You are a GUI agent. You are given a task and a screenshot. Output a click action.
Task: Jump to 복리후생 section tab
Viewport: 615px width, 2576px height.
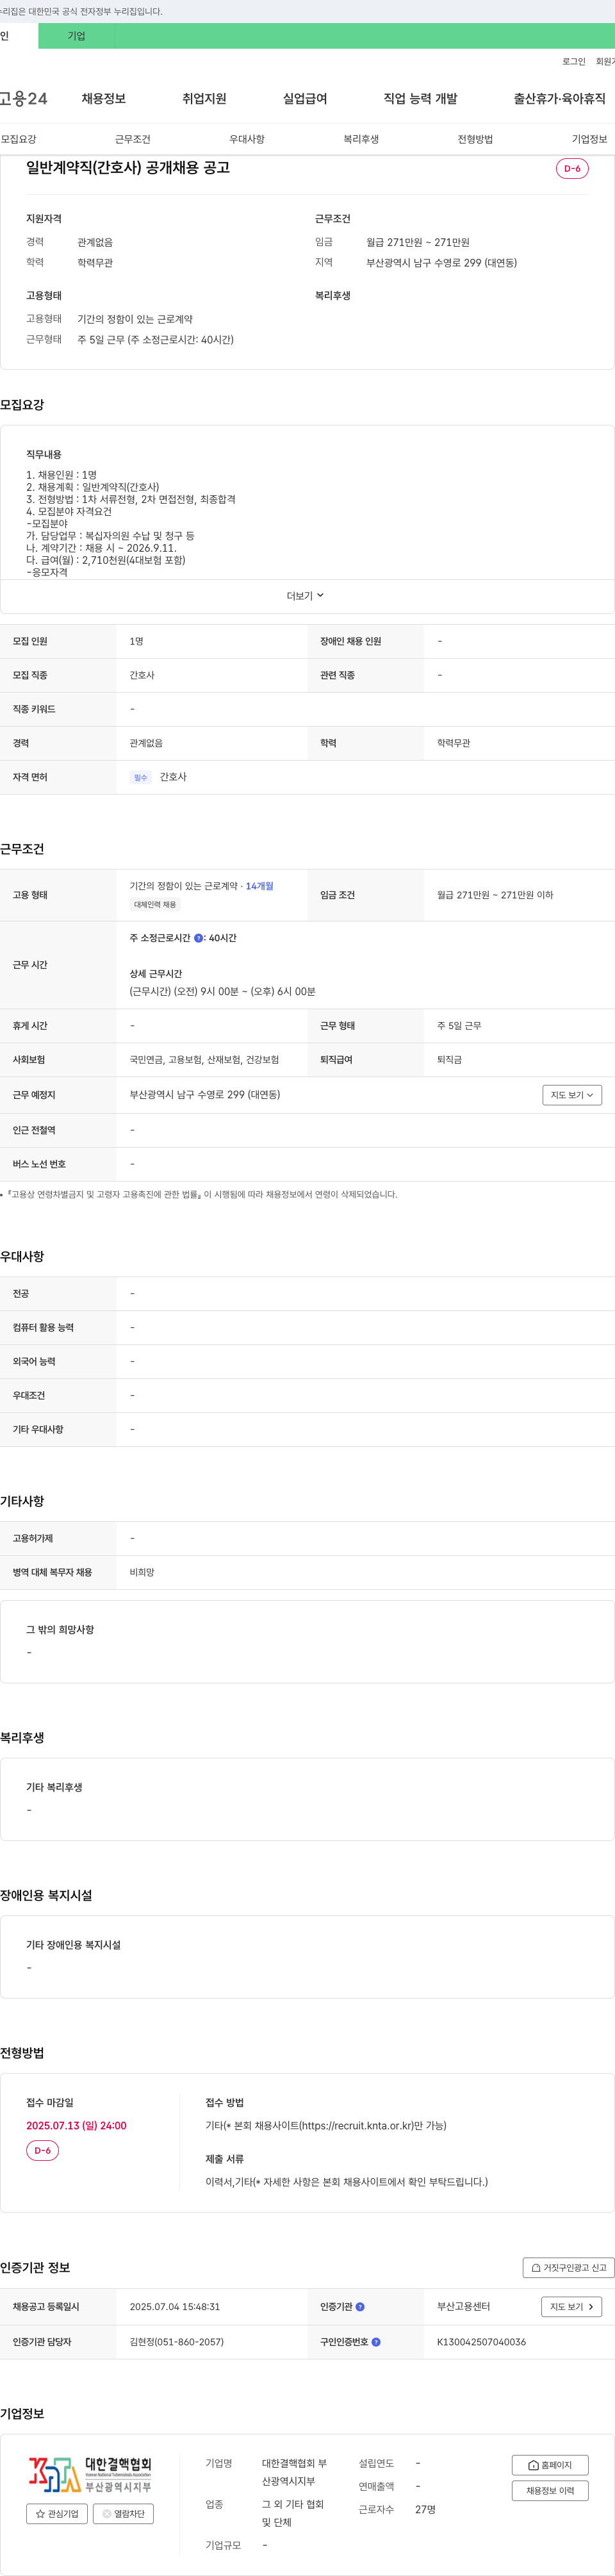pyautogui.click(x=361, y=139)
